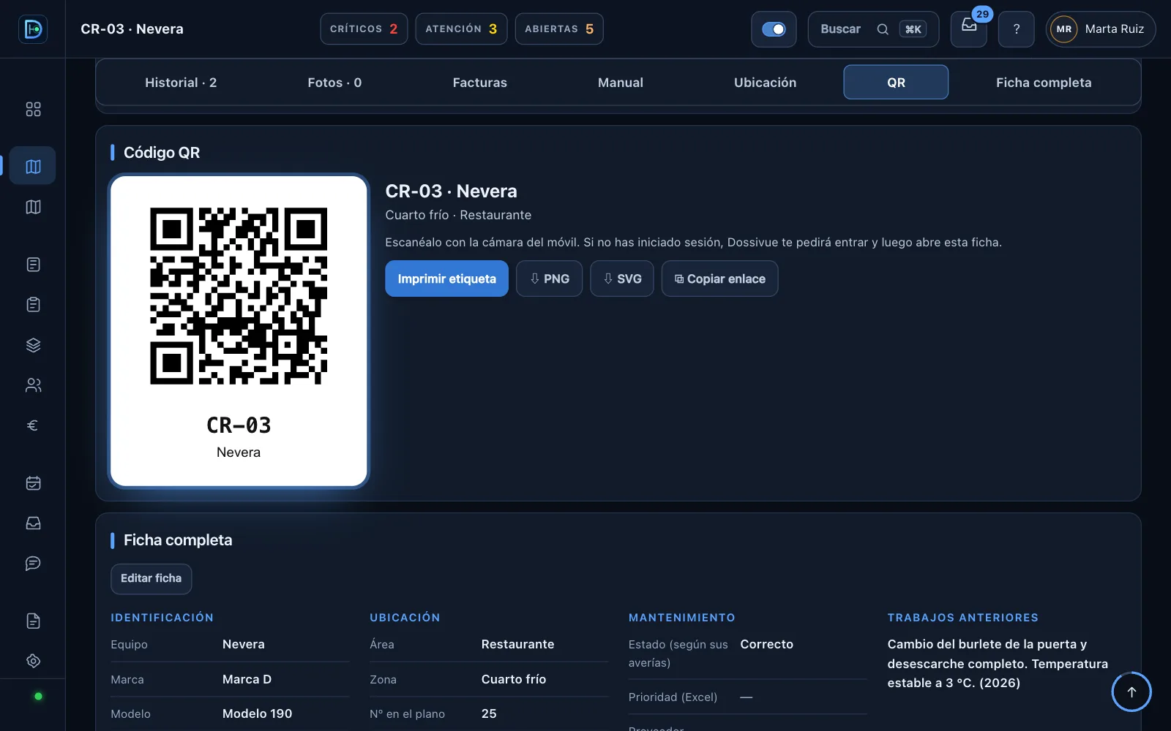Open the calendar check icon in sidebar

[x=33, y=483]
